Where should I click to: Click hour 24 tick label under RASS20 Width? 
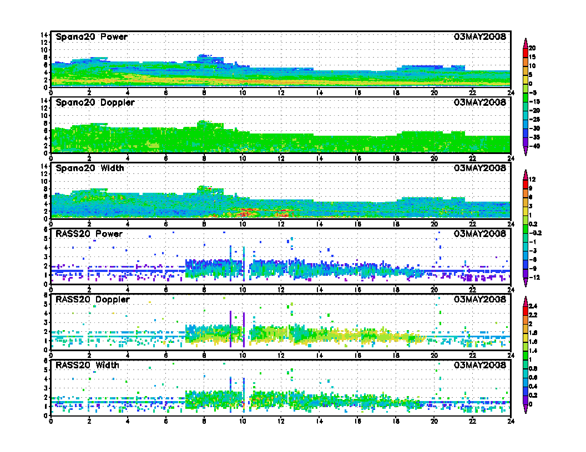tap(510, 419)
